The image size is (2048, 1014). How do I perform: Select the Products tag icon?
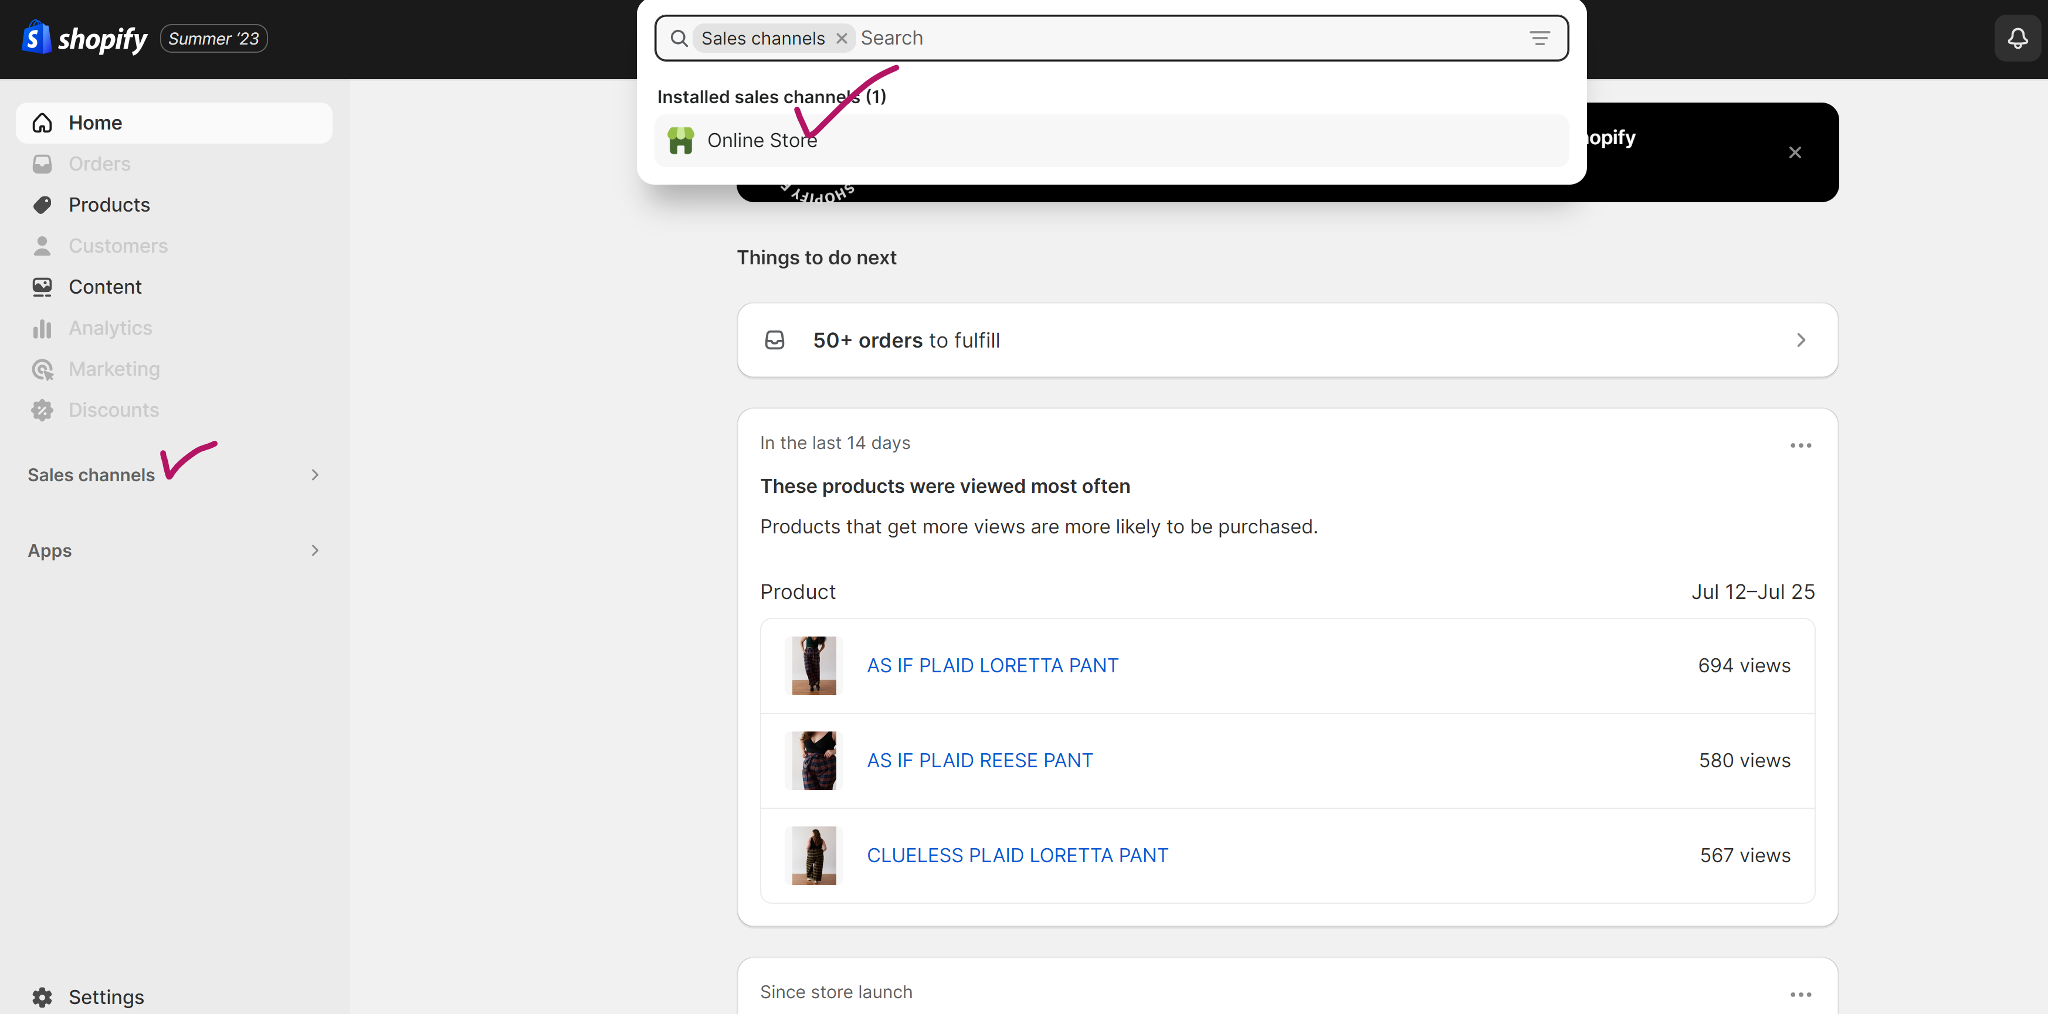pyautogui.click(x=42, y=204)
